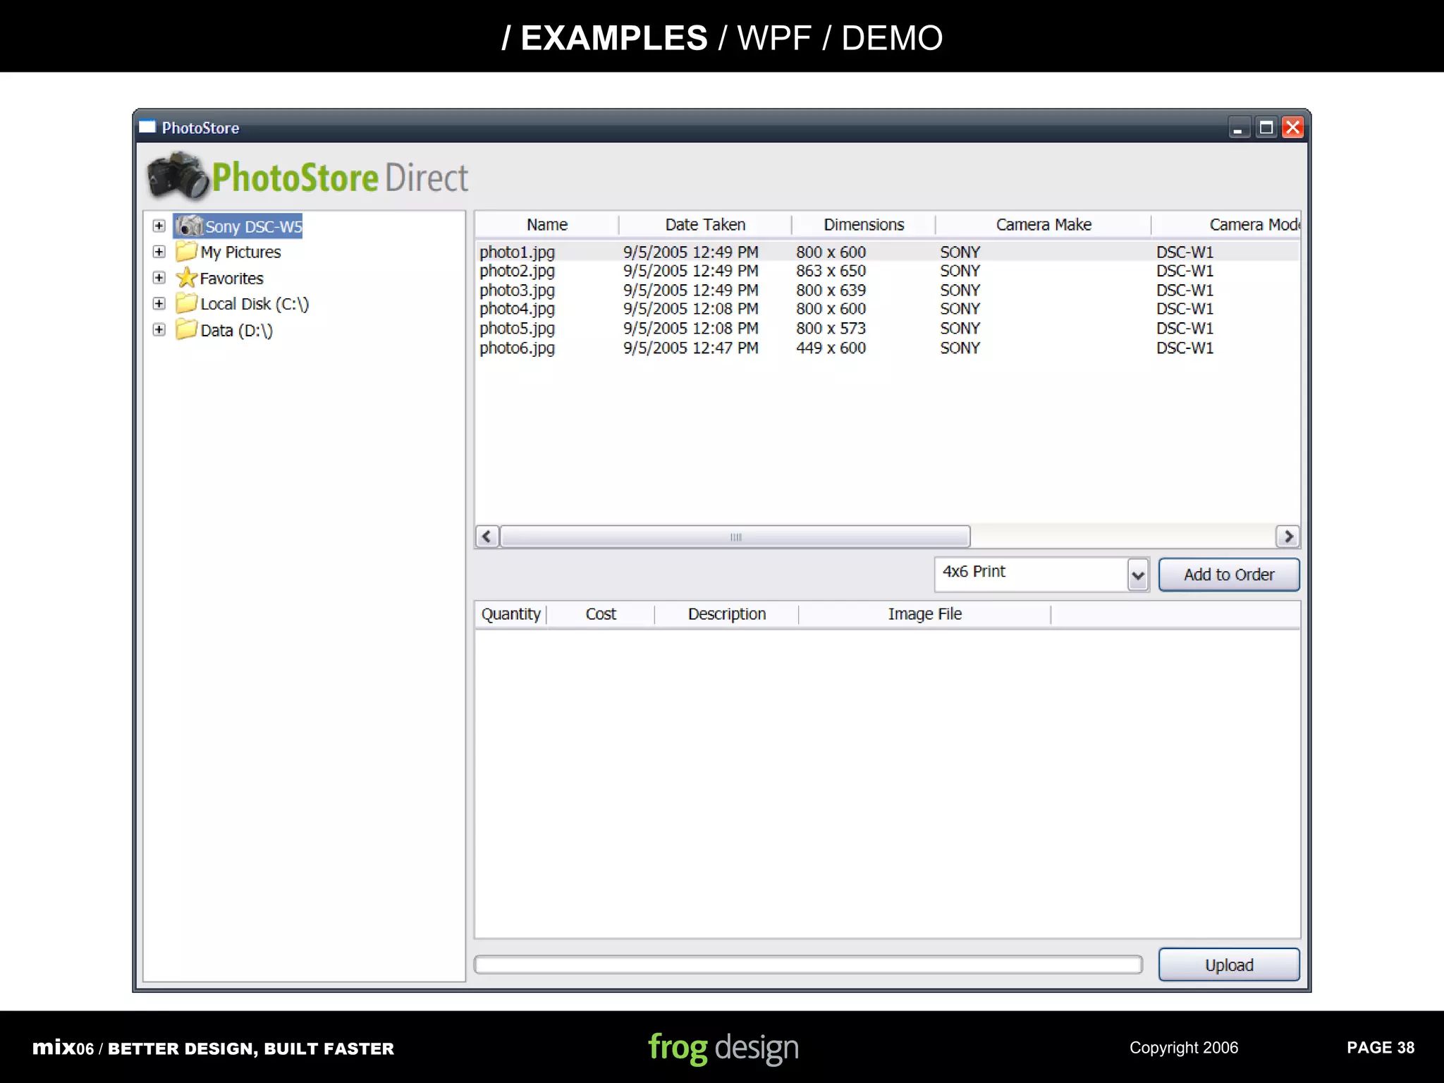This screenshot has width=1444, height=1083.
Task: Expand the Sony DSC-W5 tree node
Action: click(159, 226)
